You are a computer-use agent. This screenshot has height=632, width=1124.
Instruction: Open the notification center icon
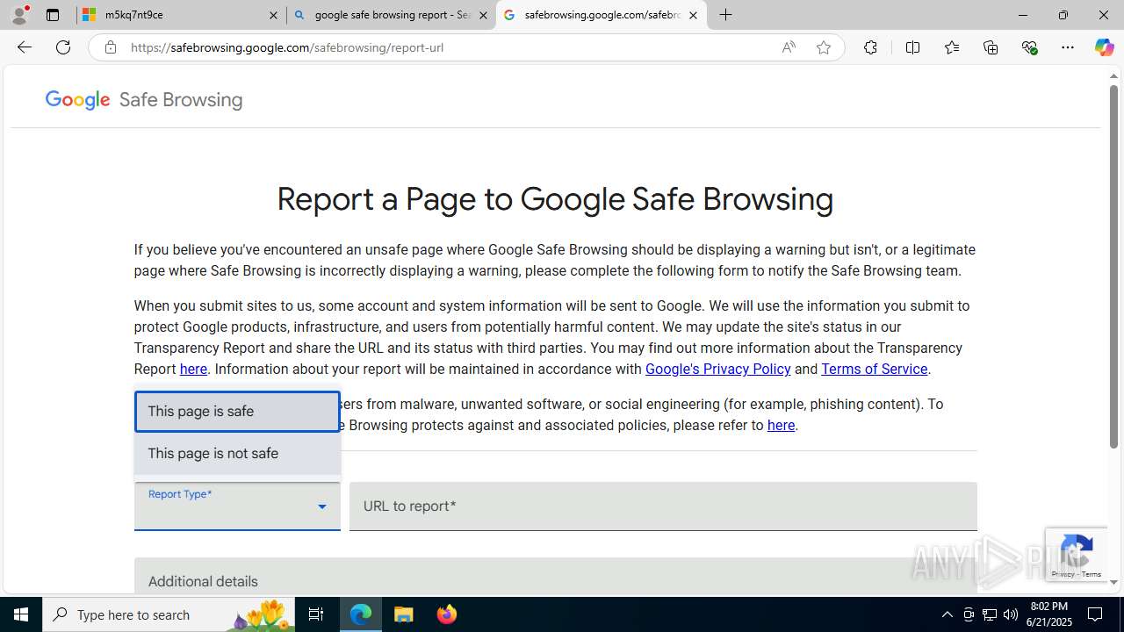click(x=1095, y=614)
